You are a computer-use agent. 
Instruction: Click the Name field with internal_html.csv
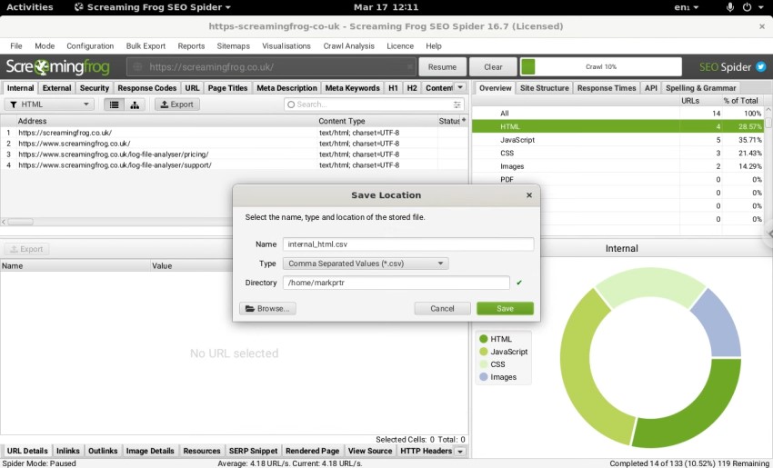[407, 244]
